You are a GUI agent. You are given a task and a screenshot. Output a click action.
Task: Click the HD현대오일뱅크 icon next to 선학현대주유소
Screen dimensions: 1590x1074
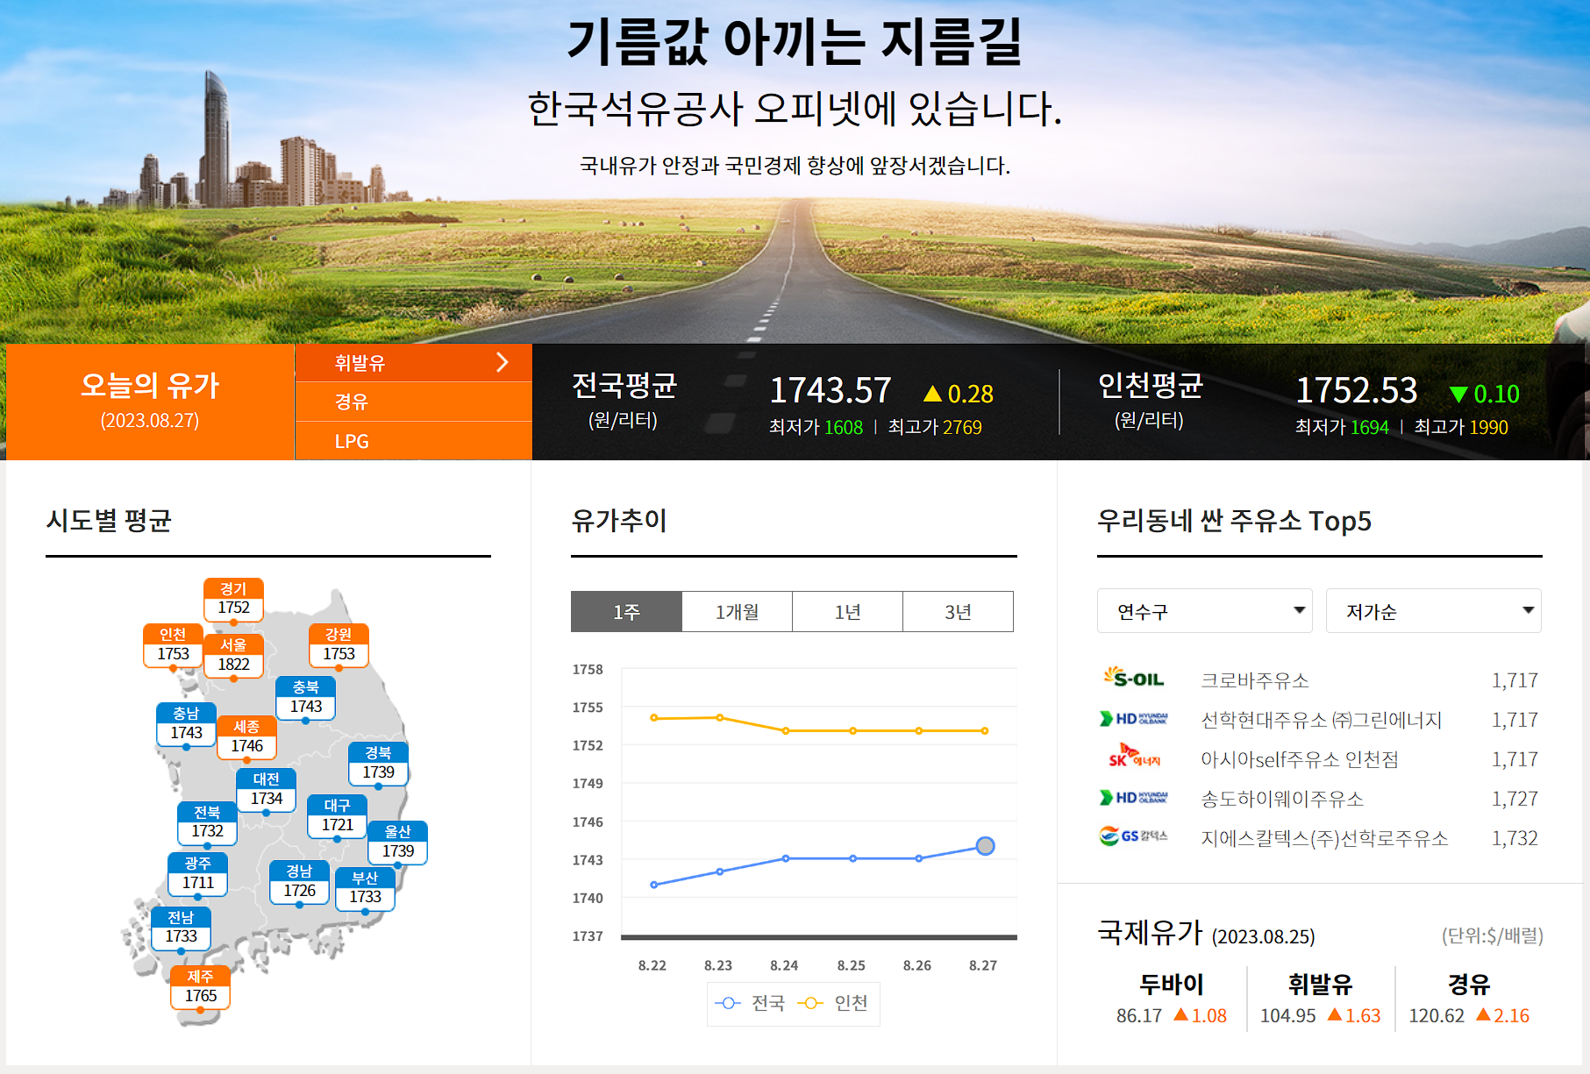[1132, 719]
